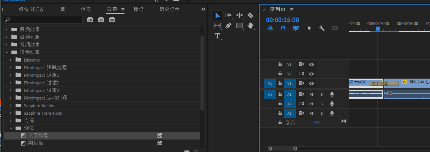The image size is (430, 152).
Task: Select the Slip tool
Action: point(217,26)
